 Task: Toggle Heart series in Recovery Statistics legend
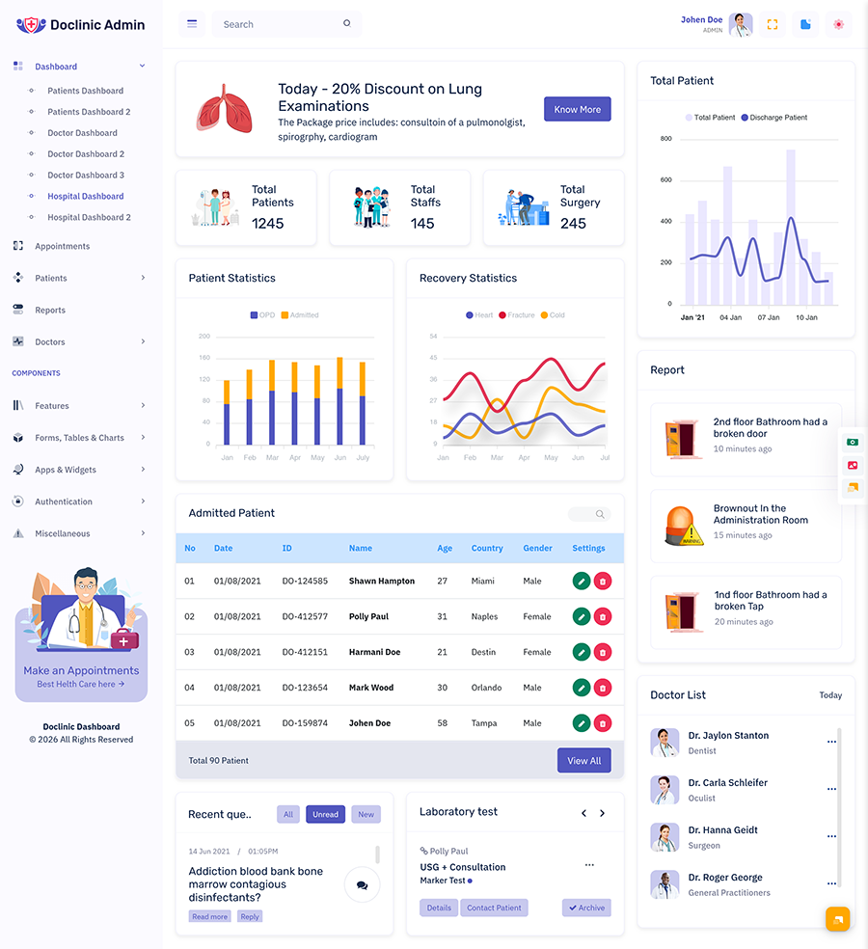479,314
